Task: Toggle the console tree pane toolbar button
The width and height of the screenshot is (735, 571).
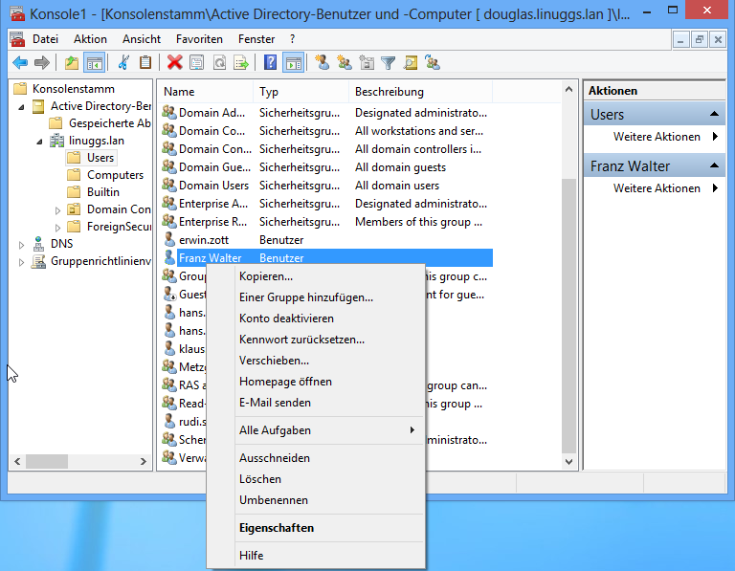Action: 95,63
